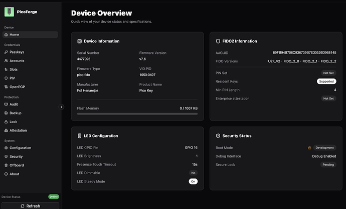
Task: Click product name Pico Key
Action: point(146,90)
